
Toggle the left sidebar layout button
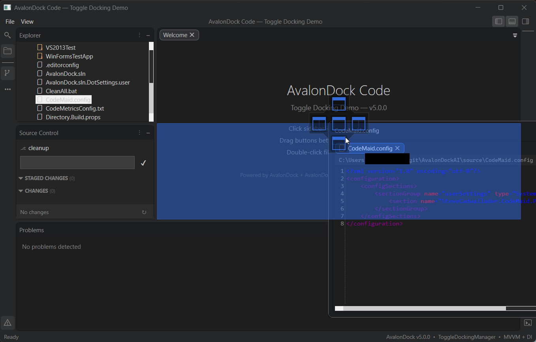point(499,21)
